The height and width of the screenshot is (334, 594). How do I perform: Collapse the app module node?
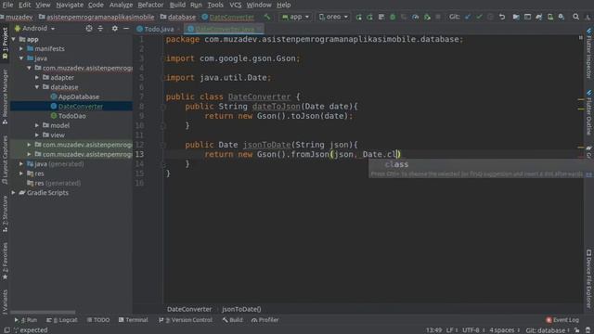(14, 39)
